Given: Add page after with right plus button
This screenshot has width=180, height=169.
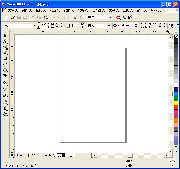Looking at the screenshot, I should 46,155.
